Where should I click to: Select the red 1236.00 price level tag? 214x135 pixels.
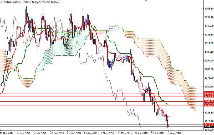coord(209,105)
